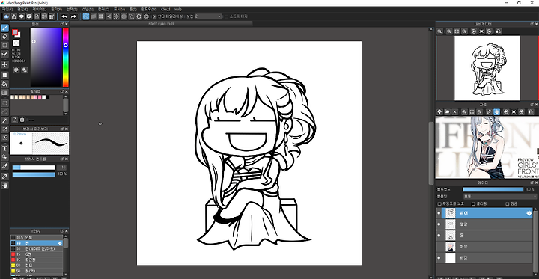Hide the second layer via its visibility dot
539x279 pixels.
pyautogui.click(x=439, y=224)
